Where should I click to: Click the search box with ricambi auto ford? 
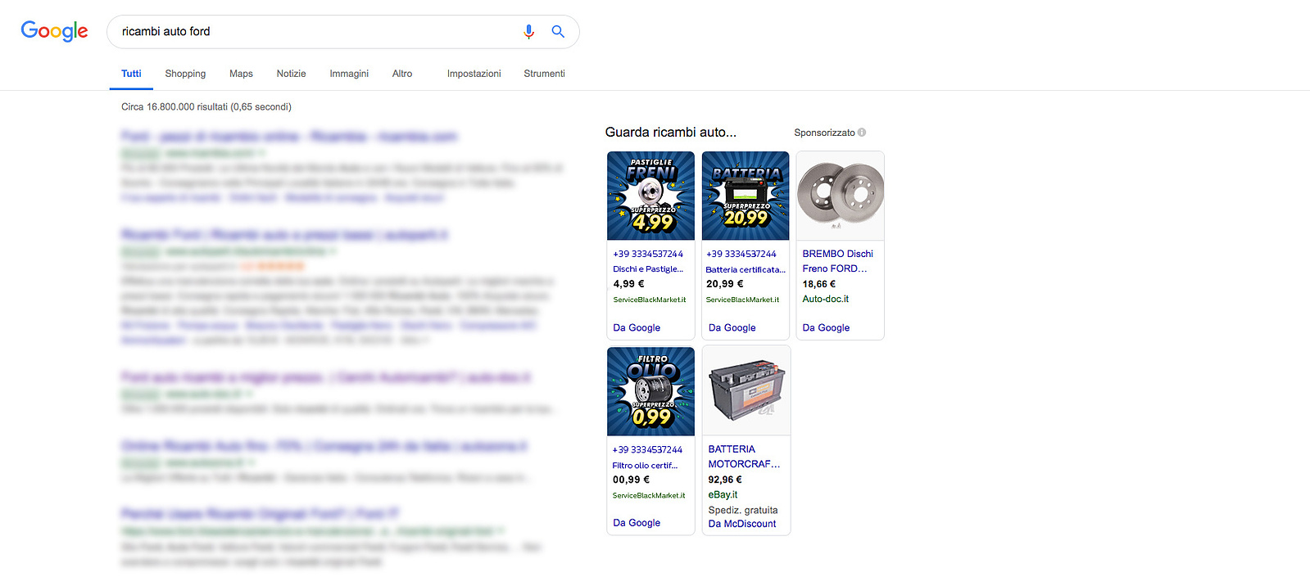(x=315, y=32)
